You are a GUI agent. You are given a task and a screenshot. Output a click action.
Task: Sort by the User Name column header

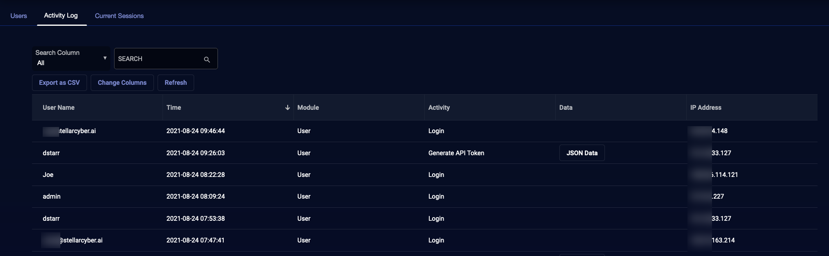coord(59,107)
